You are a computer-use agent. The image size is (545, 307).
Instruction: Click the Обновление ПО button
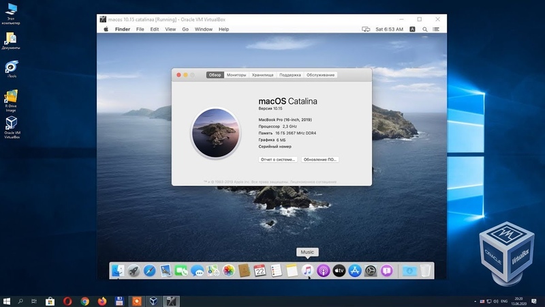[320, 160]
